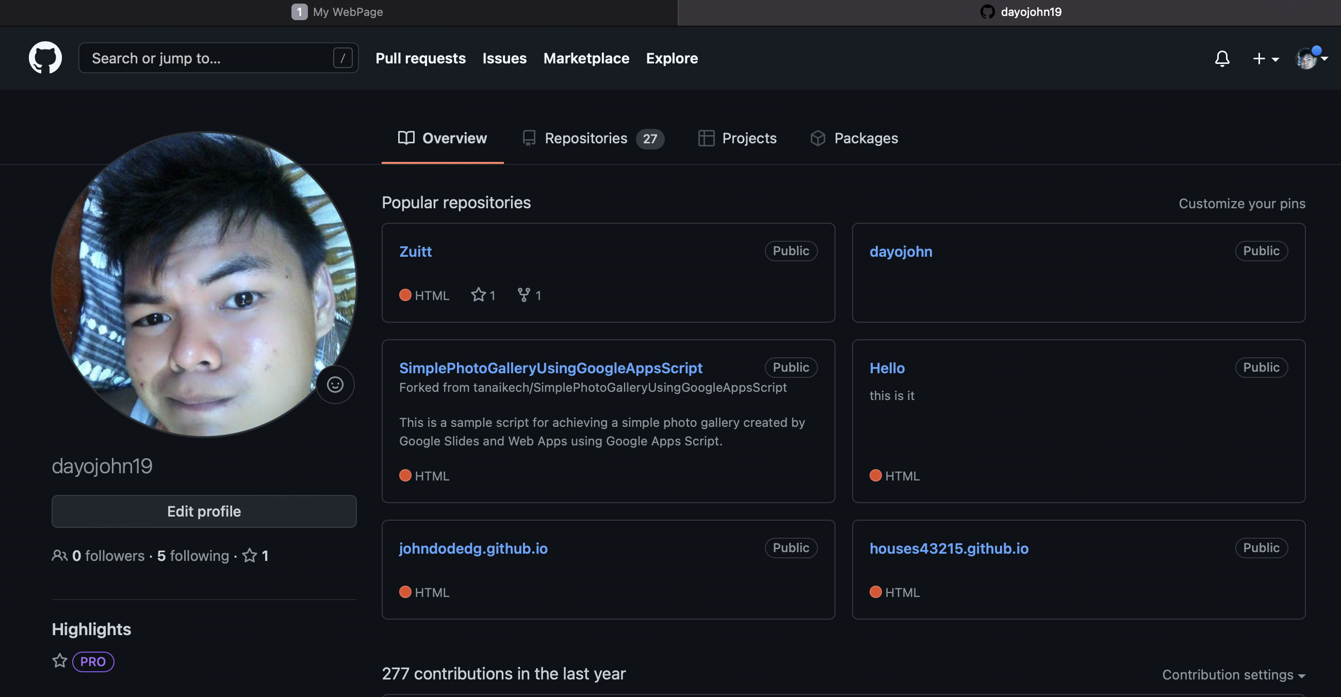Viewport: 1341px width, 697px height.
Task: Switch to the Projects tab
Action: (x=737, y=138)
